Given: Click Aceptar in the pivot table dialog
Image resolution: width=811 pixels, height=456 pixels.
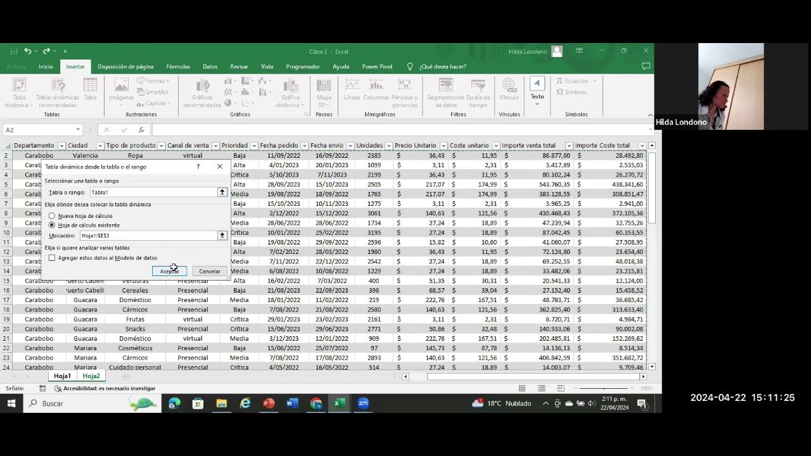Looking at the screenshot, I should (169, 271).
